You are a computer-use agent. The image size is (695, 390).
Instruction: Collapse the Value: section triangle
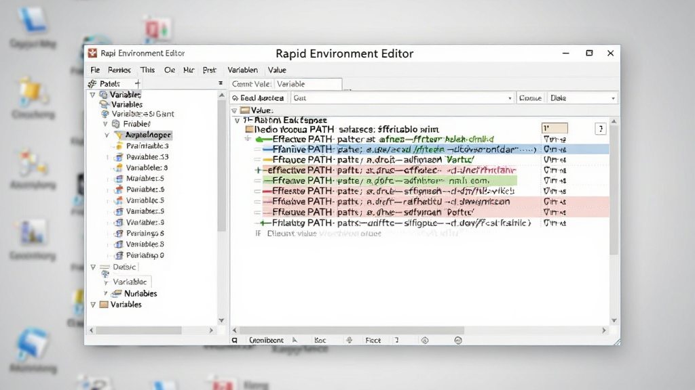coord(234,110)
